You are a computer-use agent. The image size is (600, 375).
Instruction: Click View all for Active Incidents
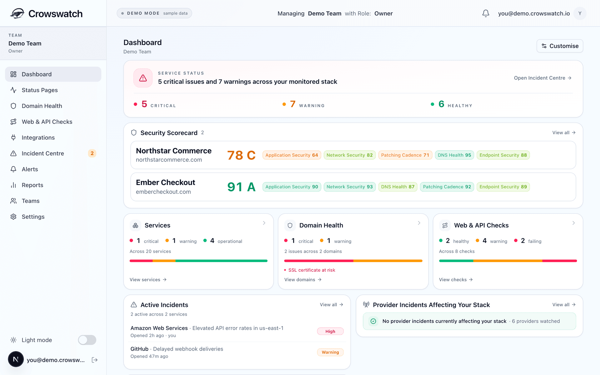click(331, 305)
